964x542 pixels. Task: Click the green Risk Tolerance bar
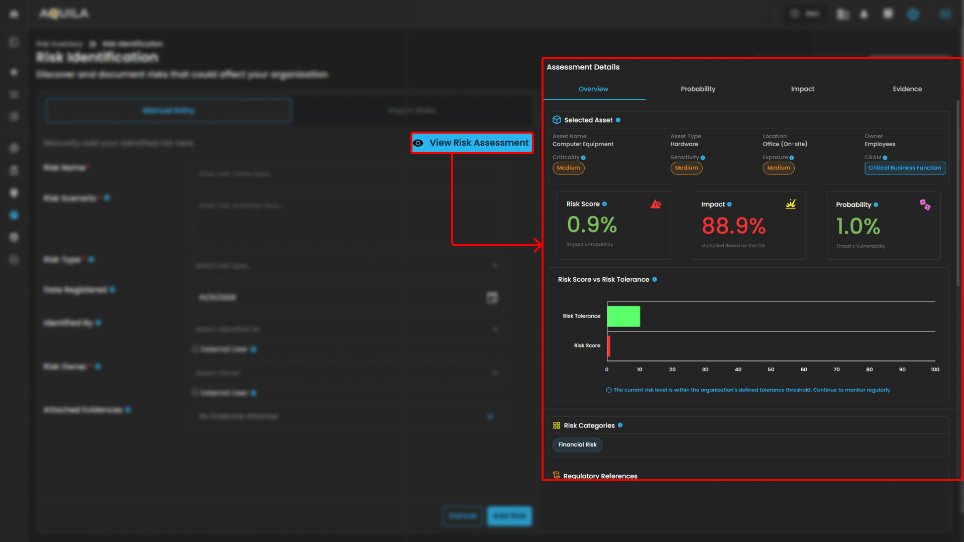[x=623, y=316]
